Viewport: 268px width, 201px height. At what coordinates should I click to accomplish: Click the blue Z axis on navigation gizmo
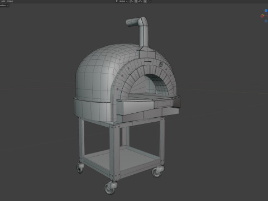tap(266, 11)
